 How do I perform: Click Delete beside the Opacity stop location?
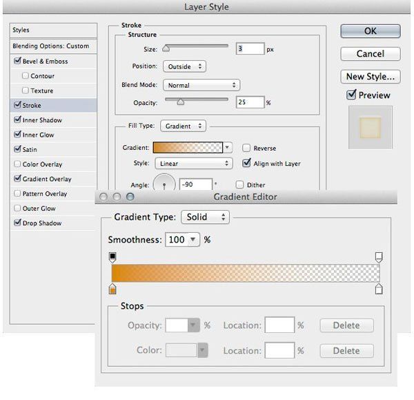click(x=346, y=325)
